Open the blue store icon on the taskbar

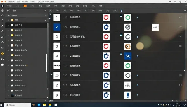[39, 105]
